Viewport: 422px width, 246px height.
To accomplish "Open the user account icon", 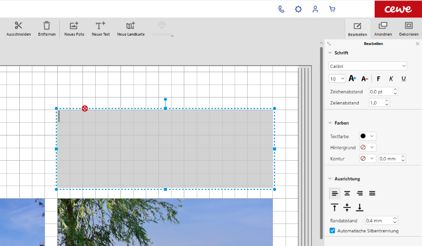I will (315, 9).
